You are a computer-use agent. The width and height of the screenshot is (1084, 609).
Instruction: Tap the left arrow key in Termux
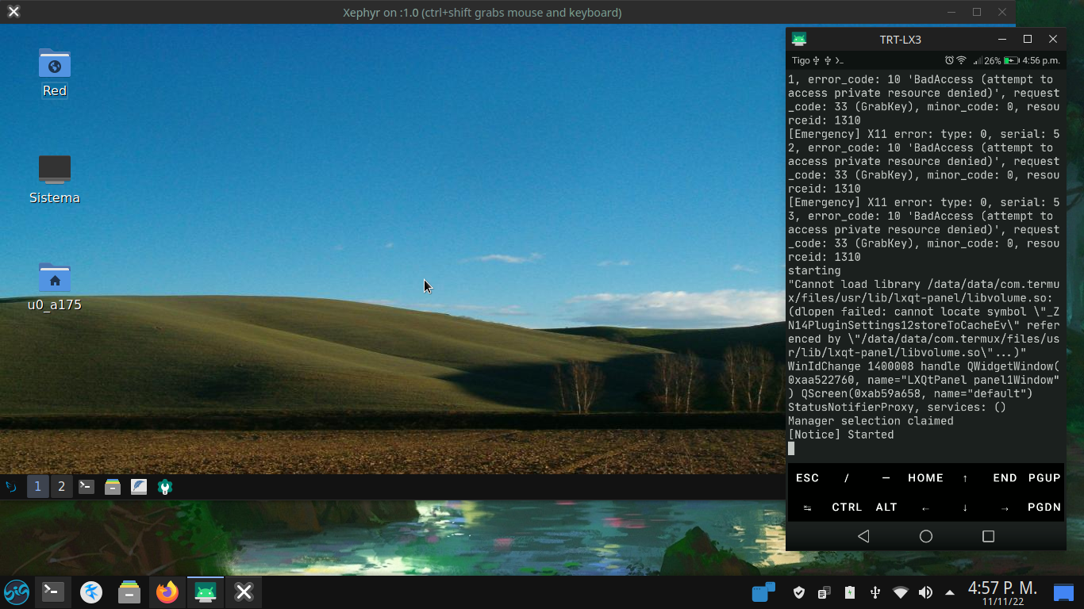click(925, 507)
